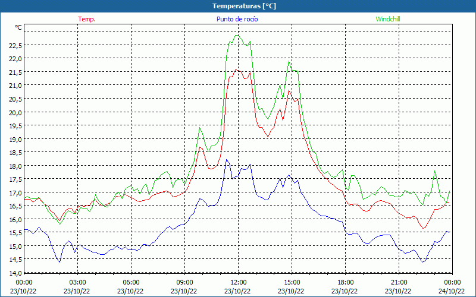This screenshot has height=297, width=476.
Task: Click the 21,5 y-axis value
Action: point(15,72)
